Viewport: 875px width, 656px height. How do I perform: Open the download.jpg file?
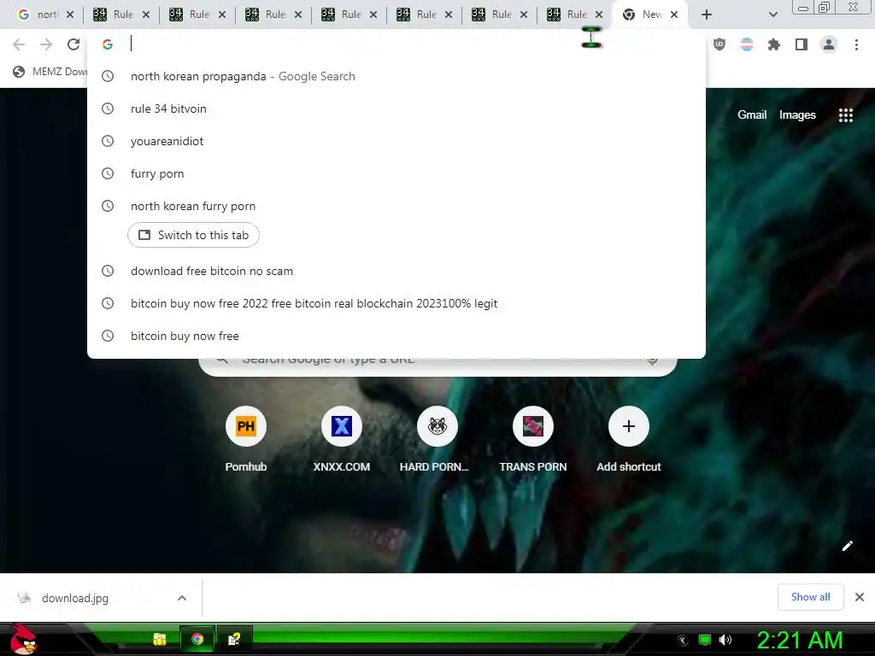pos(75,598)
